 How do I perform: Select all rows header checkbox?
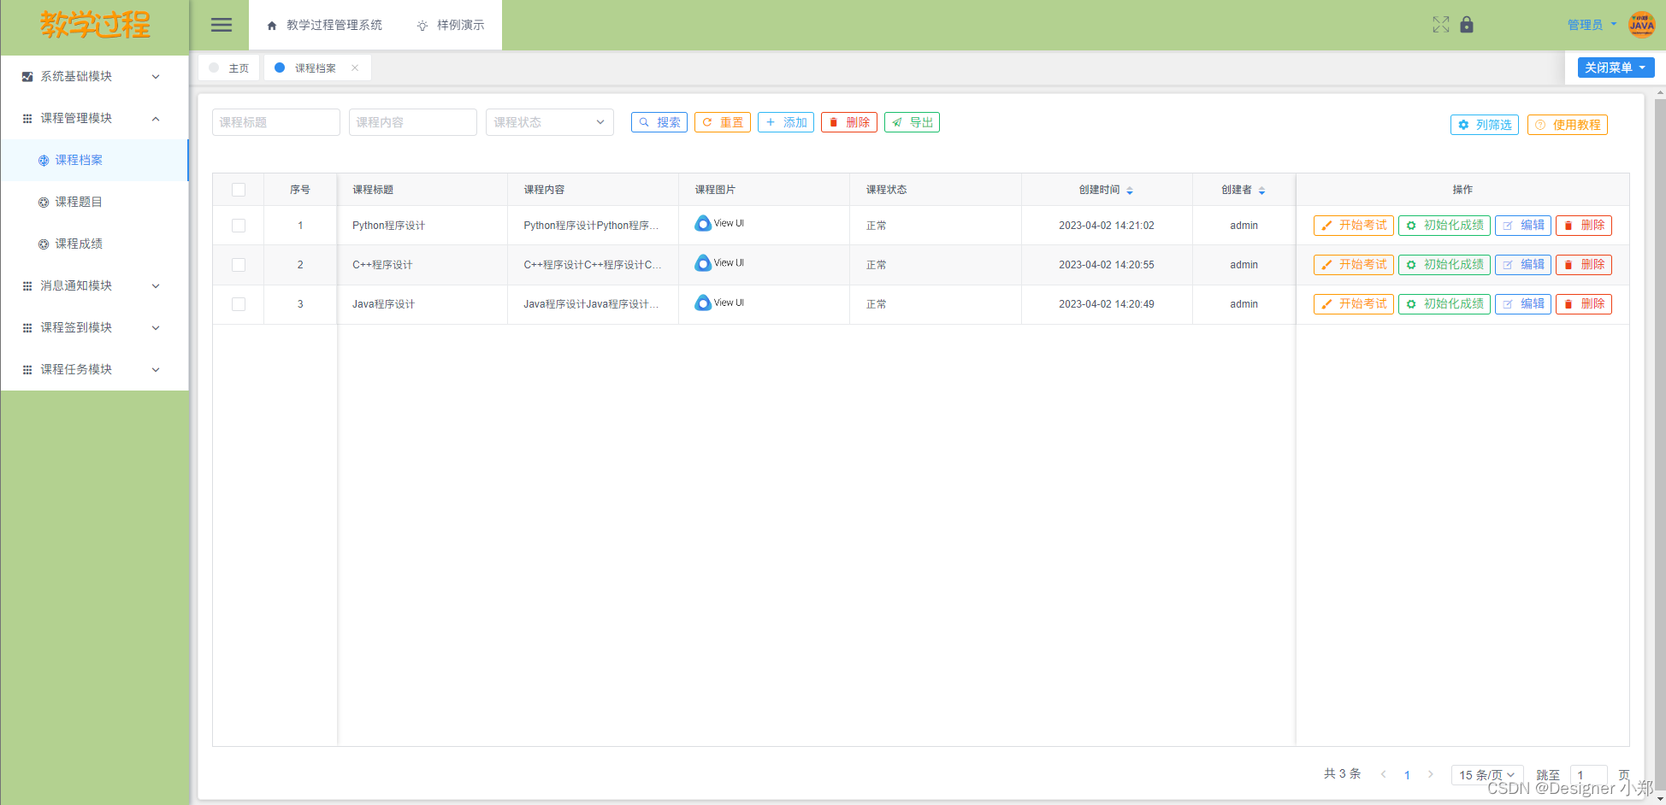(239, 190)
